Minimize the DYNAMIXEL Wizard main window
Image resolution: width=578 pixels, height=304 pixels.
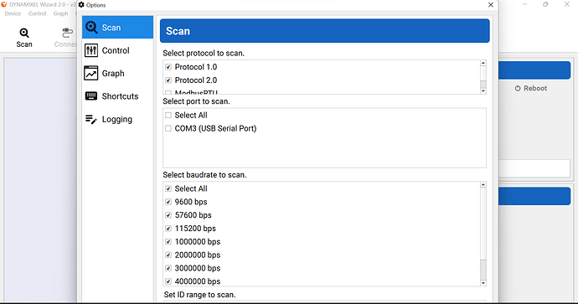point(524,4)
